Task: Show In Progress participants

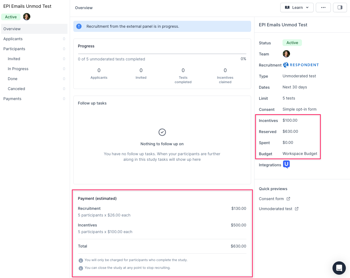Action: (18, 69)
